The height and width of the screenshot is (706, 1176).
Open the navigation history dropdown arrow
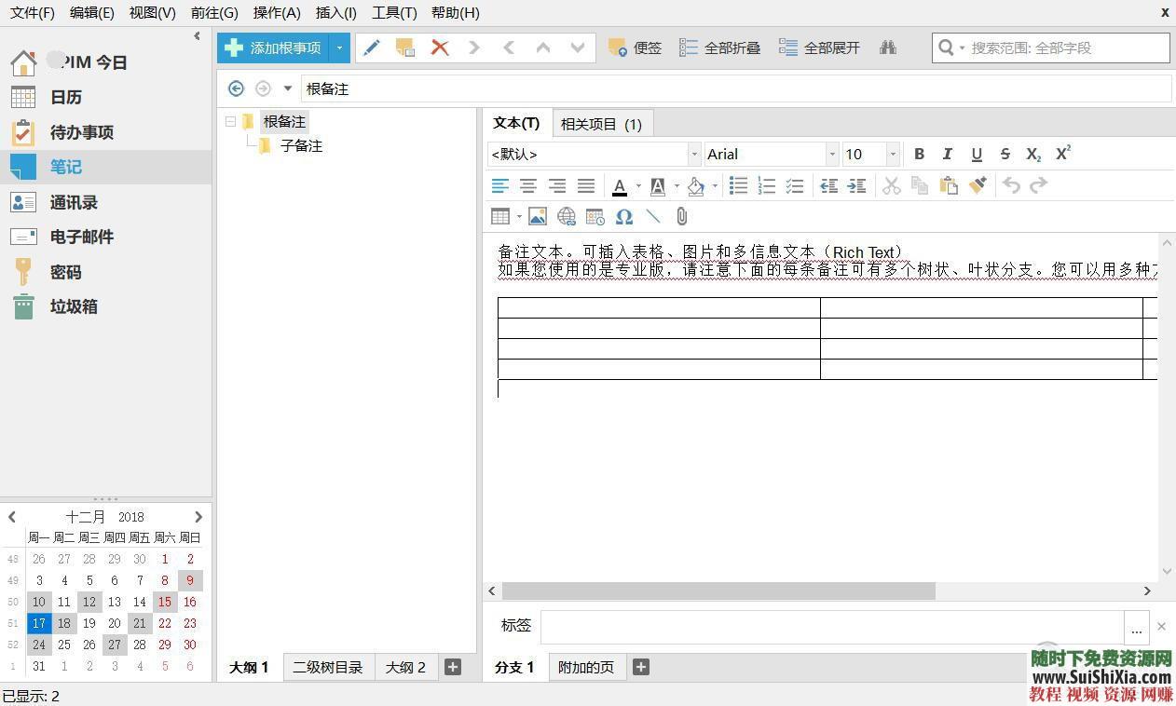[x=288, y=88]
